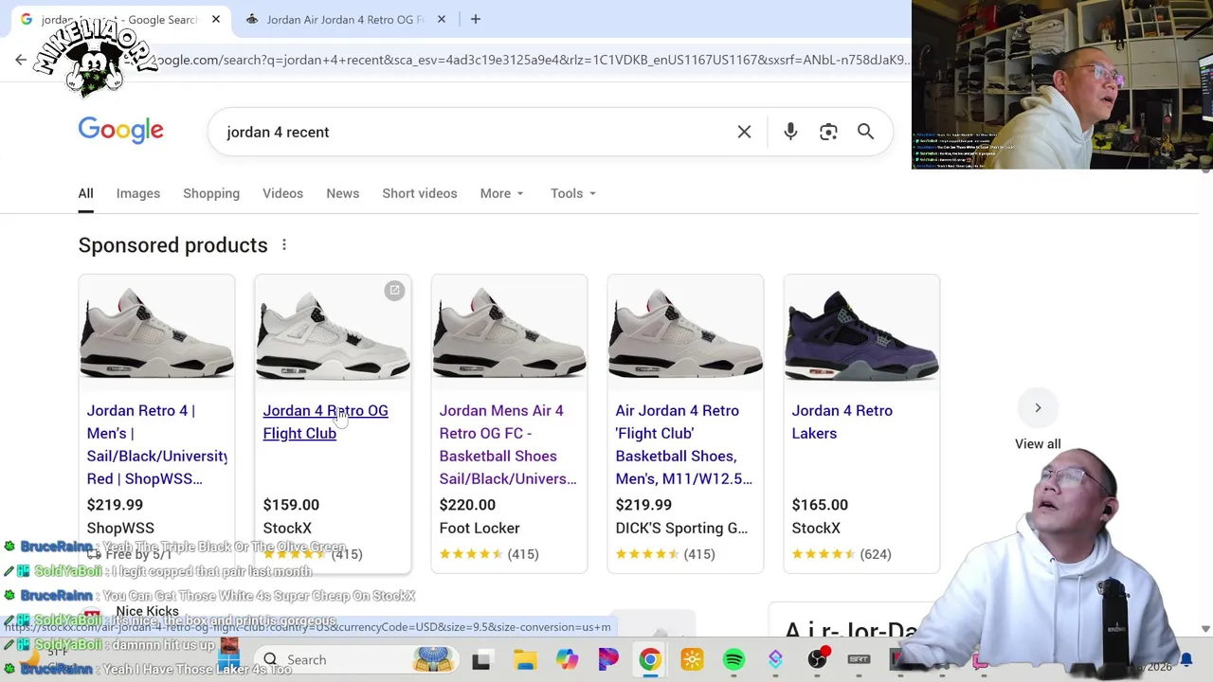Open a new browser tab

tap(476, 19)
